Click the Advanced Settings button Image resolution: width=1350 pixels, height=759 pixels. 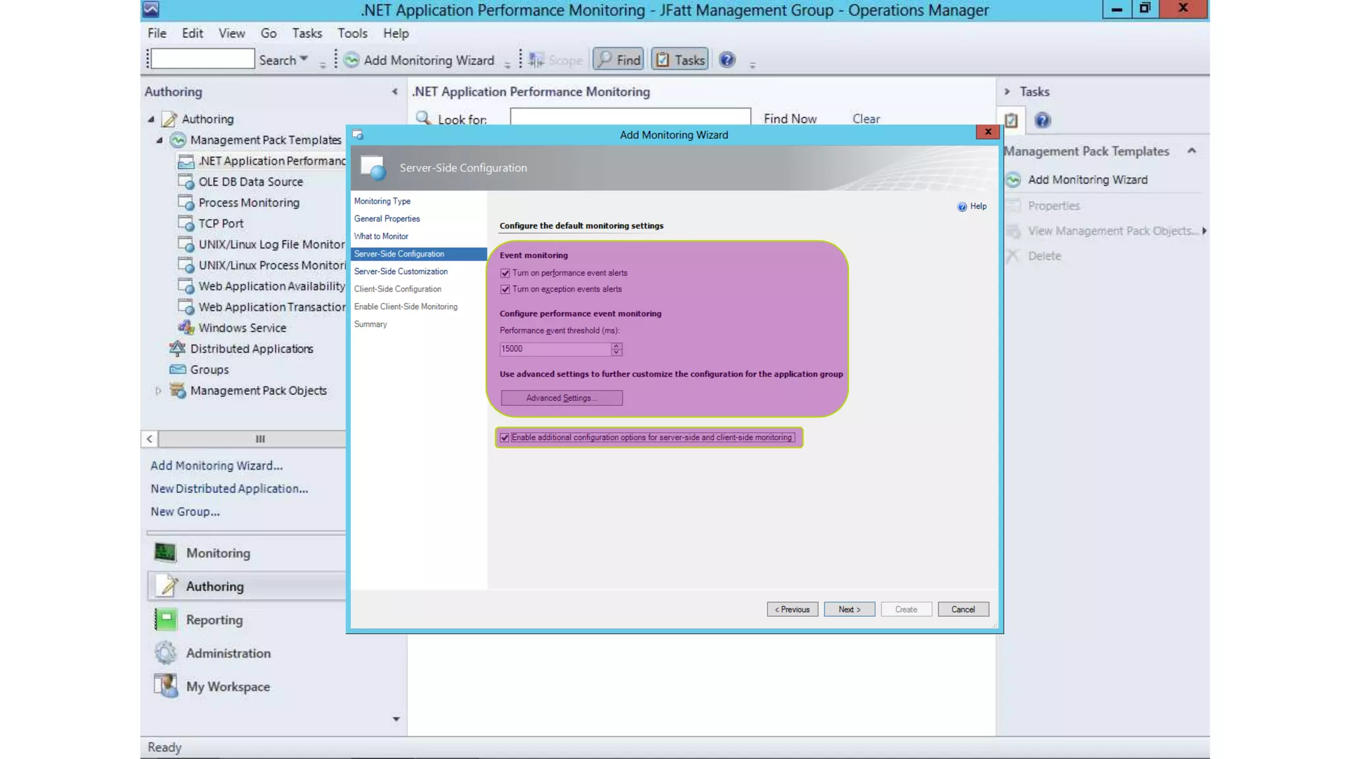[561, 398]
